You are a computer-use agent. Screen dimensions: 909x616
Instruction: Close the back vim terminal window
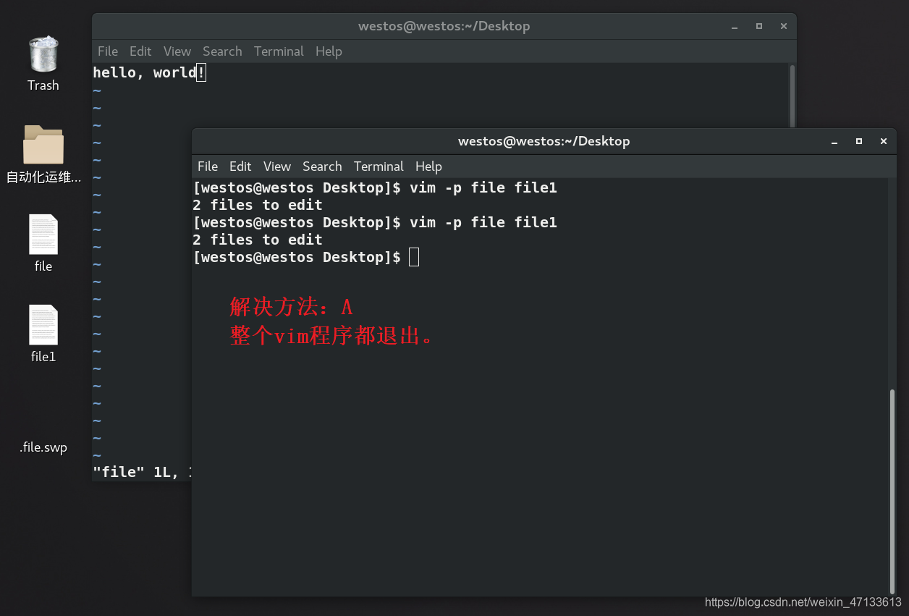click(784, 26)
